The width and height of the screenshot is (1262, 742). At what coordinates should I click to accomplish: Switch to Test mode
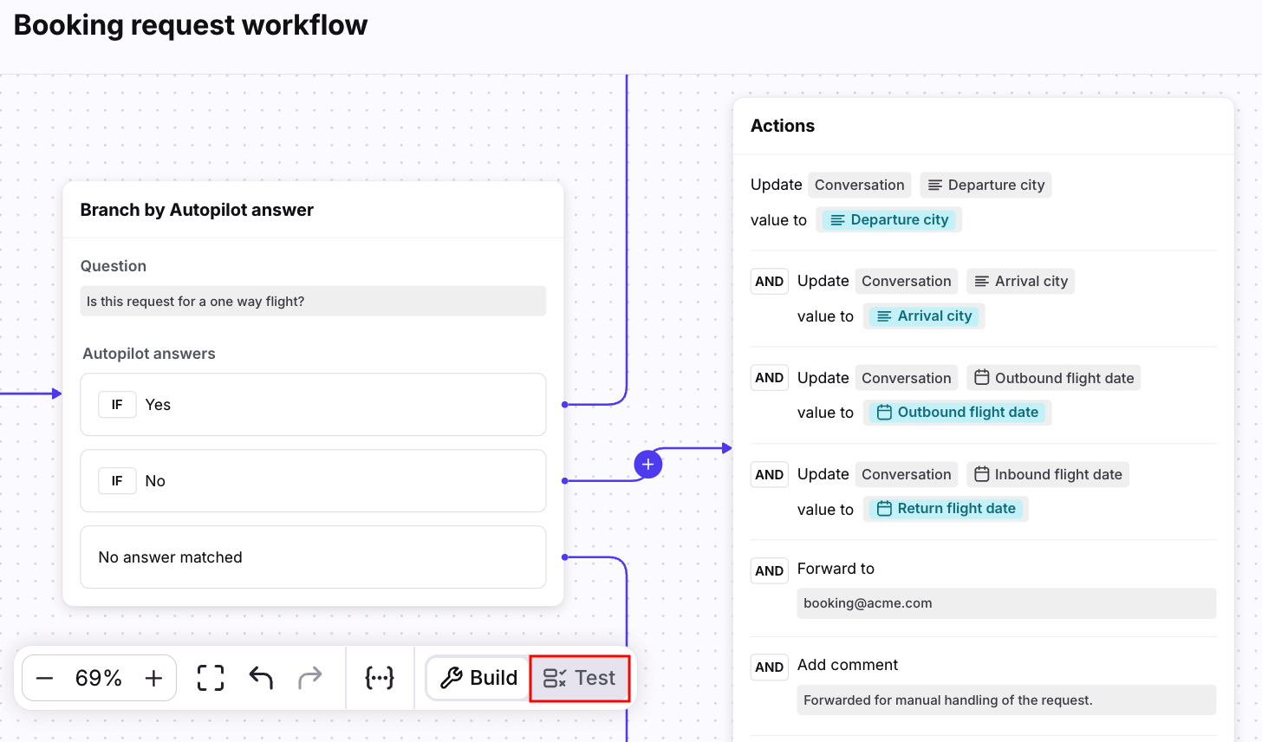(579, 678)
